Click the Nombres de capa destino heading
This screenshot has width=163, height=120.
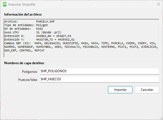tap(24, 63)
